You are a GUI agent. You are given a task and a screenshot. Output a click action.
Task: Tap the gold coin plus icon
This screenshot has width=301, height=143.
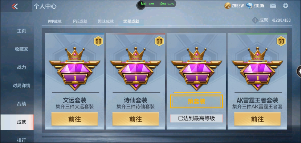coord(228,6)
